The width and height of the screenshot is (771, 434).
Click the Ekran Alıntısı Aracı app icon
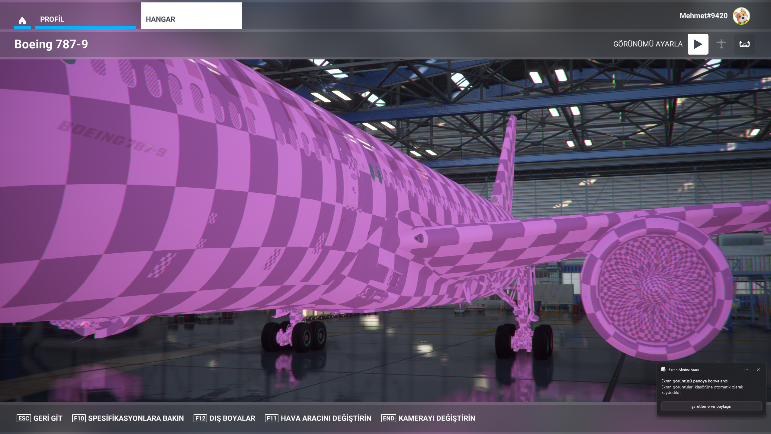tap(663, 370)
